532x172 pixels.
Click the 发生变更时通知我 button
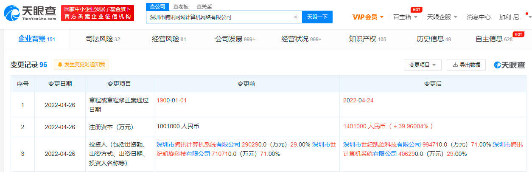(82, 65)
